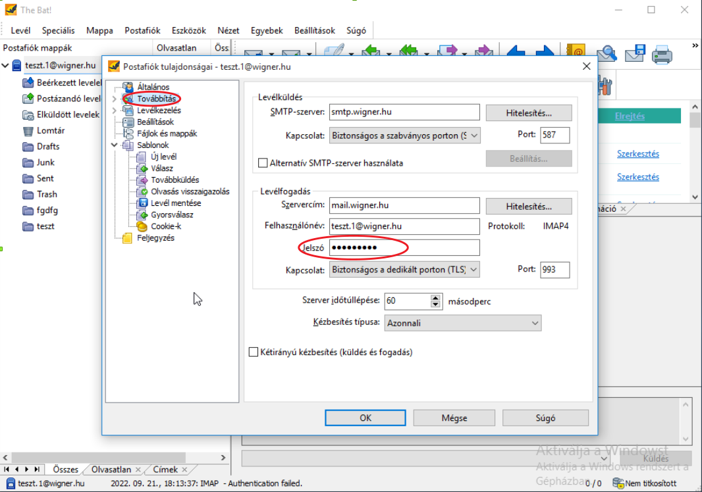
Task: Click the Search message magnifier icon
Action: [x=607, y=54]
